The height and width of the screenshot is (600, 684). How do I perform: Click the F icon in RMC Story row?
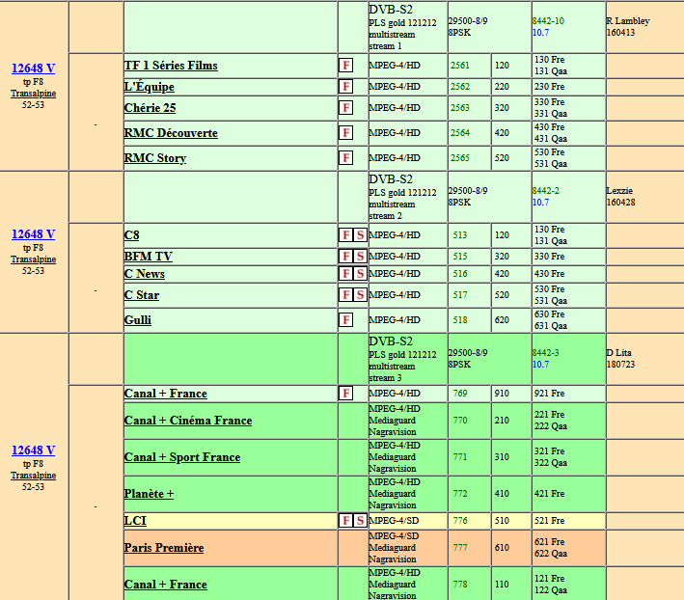point(346,157)
